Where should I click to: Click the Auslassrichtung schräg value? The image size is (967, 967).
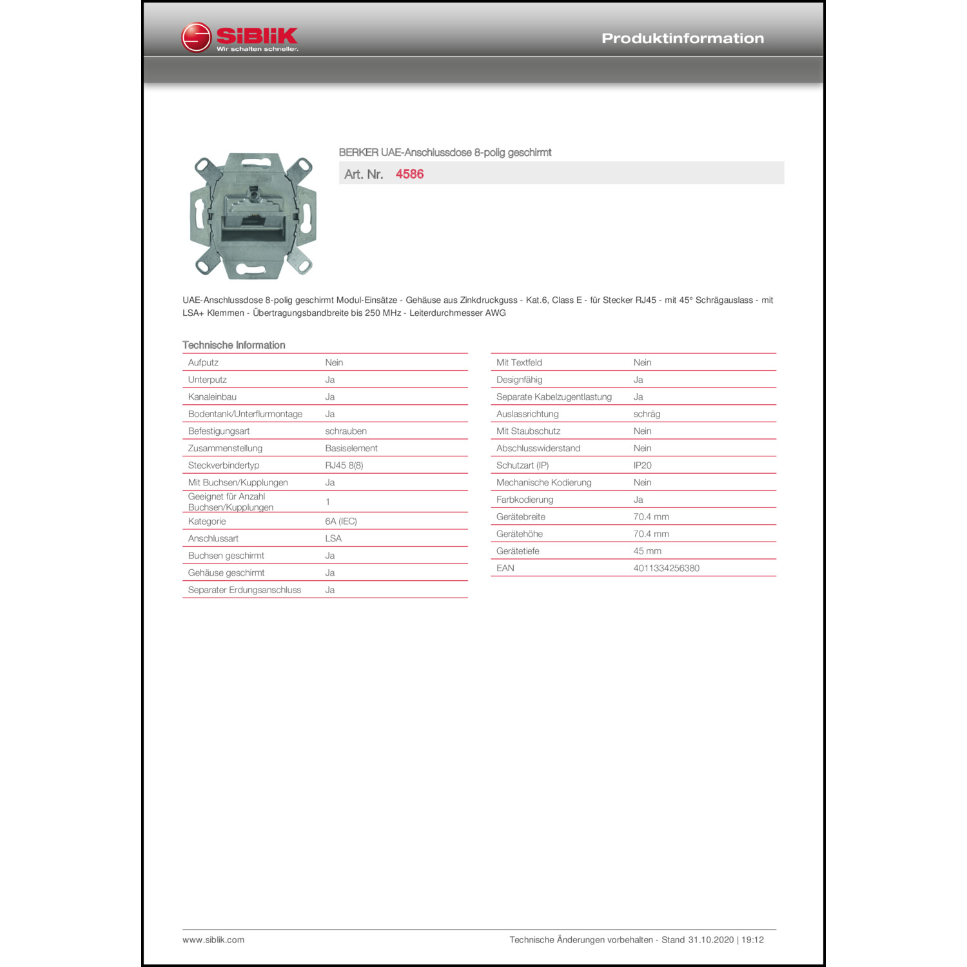(x=647, y=414)
